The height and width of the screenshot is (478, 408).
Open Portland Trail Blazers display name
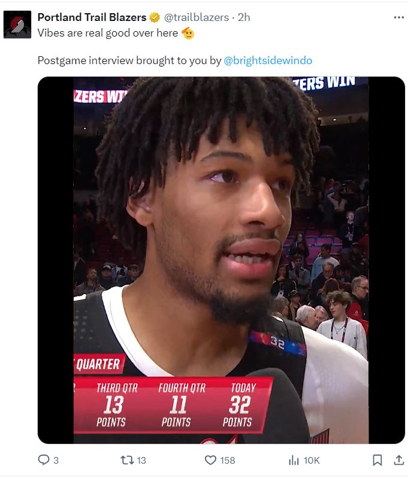[92, 17]
